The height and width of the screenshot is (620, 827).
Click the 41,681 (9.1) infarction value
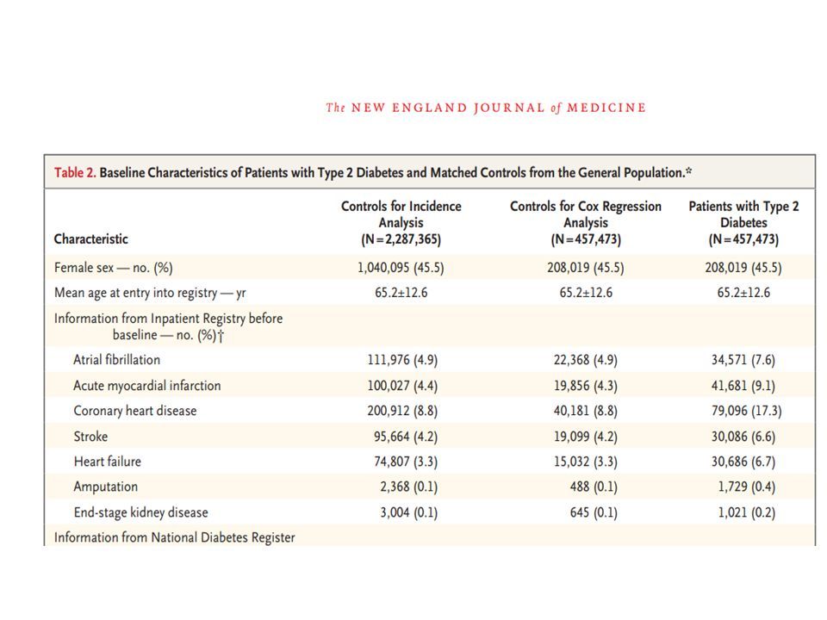[x=743, y=386]
